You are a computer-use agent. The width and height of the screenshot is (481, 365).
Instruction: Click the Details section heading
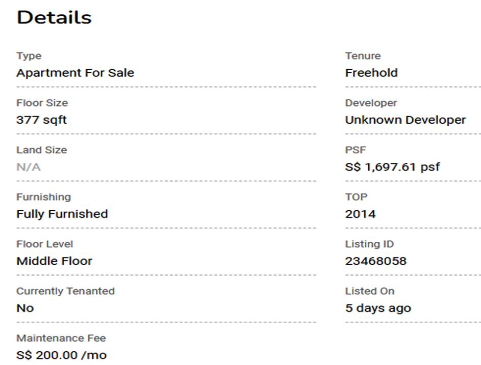pos(54,18)
